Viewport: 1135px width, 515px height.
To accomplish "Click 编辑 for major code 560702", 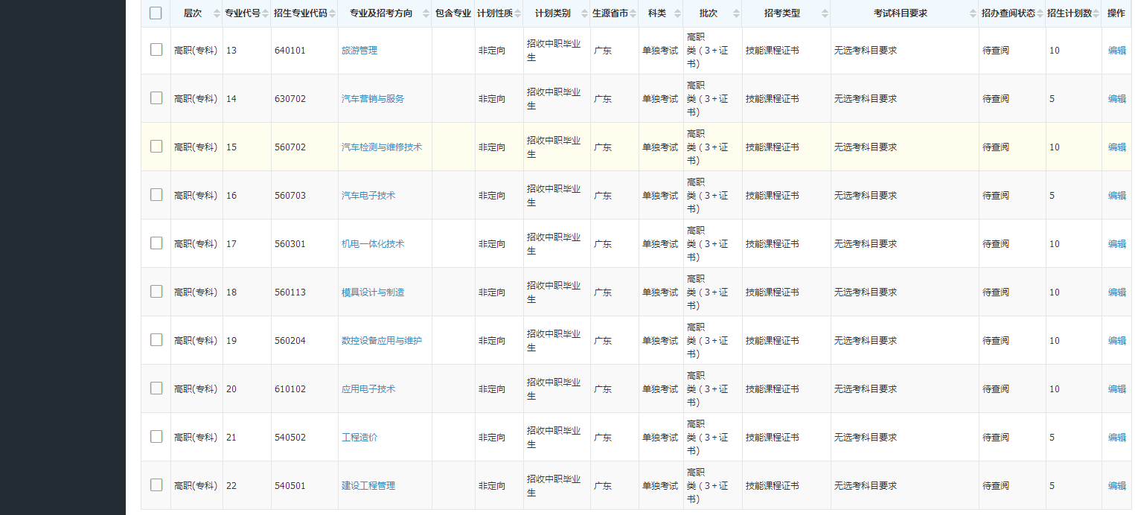I will pos(1117,147).
